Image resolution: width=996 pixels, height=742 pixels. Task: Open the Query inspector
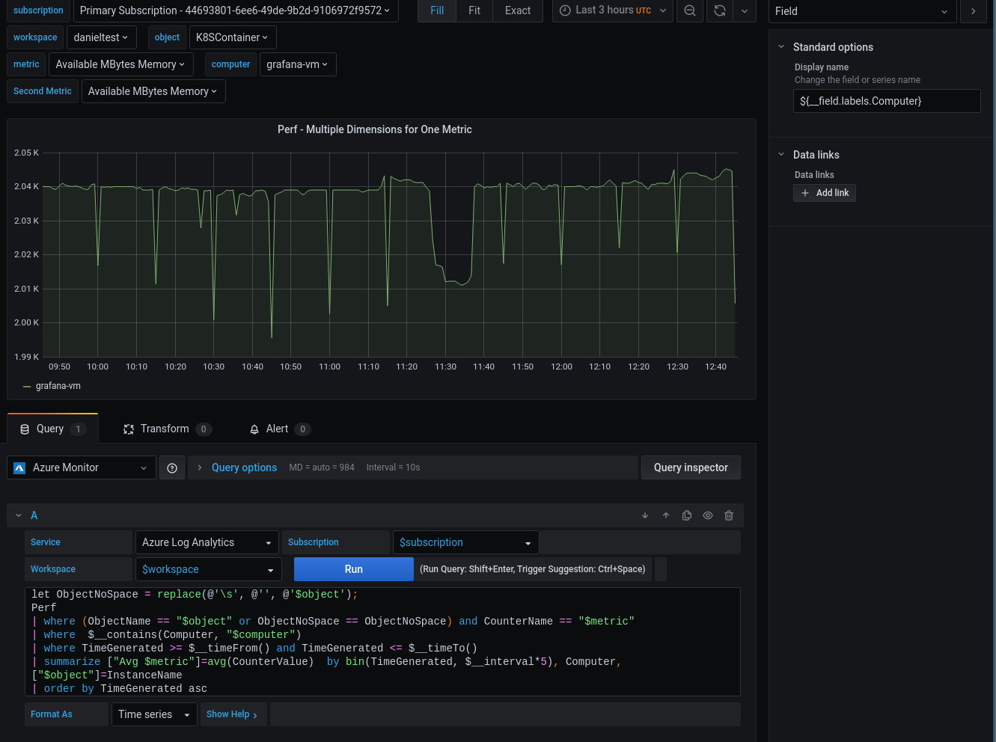tap(690, 467)
